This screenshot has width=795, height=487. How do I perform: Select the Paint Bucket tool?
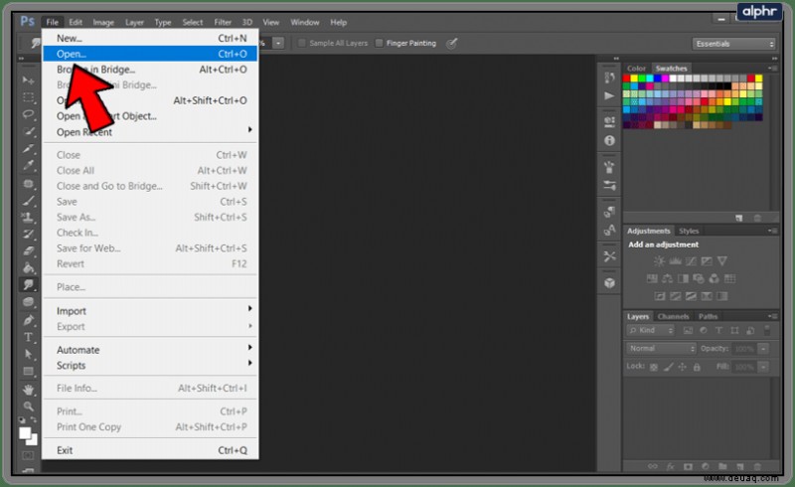coord(29,268)
